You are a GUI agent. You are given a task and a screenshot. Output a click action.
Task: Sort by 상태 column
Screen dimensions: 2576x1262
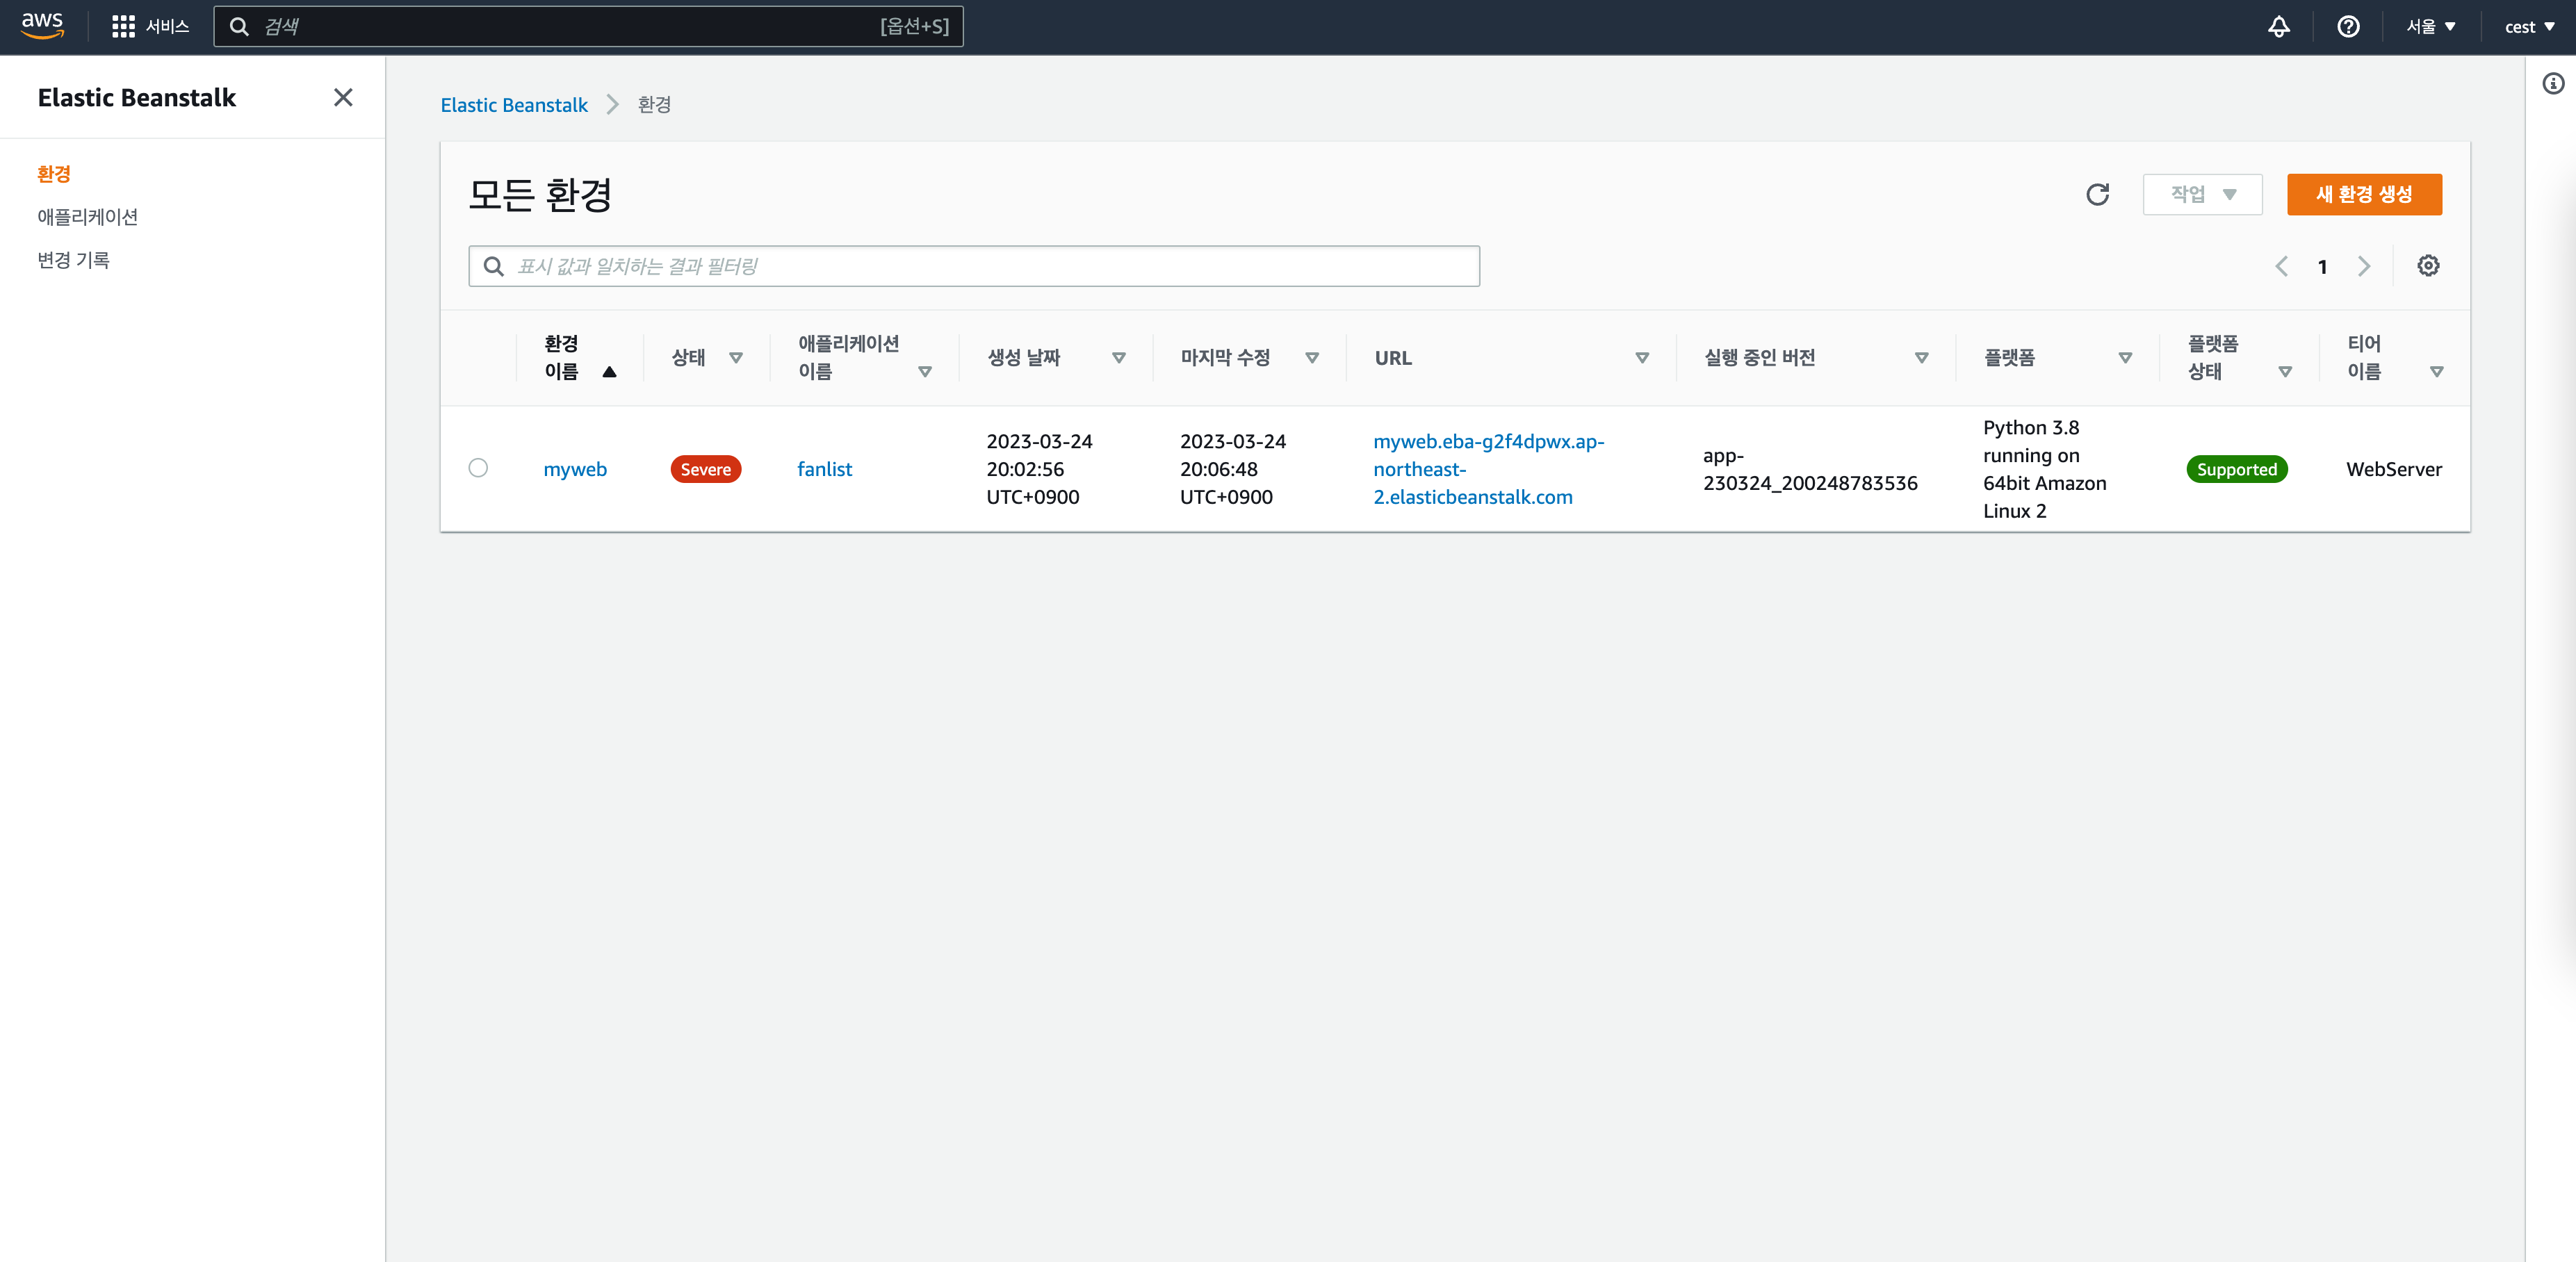click(x=736, y=358)
